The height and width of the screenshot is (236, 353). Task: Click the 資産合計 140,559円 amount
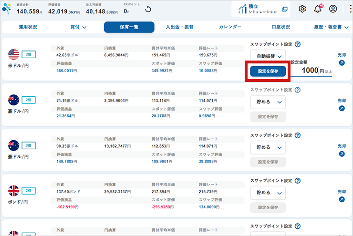[29, 11]
